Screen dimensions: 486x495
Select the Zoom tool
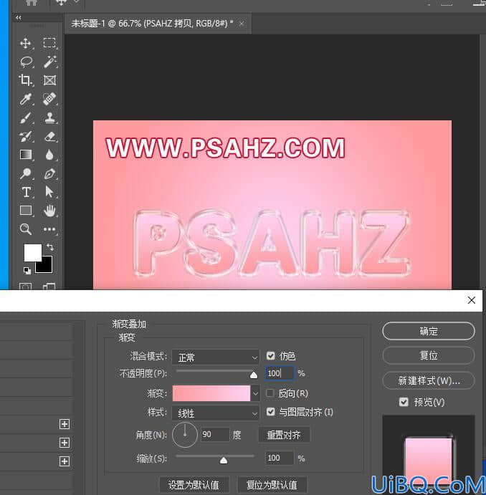[x=26, y=229]
